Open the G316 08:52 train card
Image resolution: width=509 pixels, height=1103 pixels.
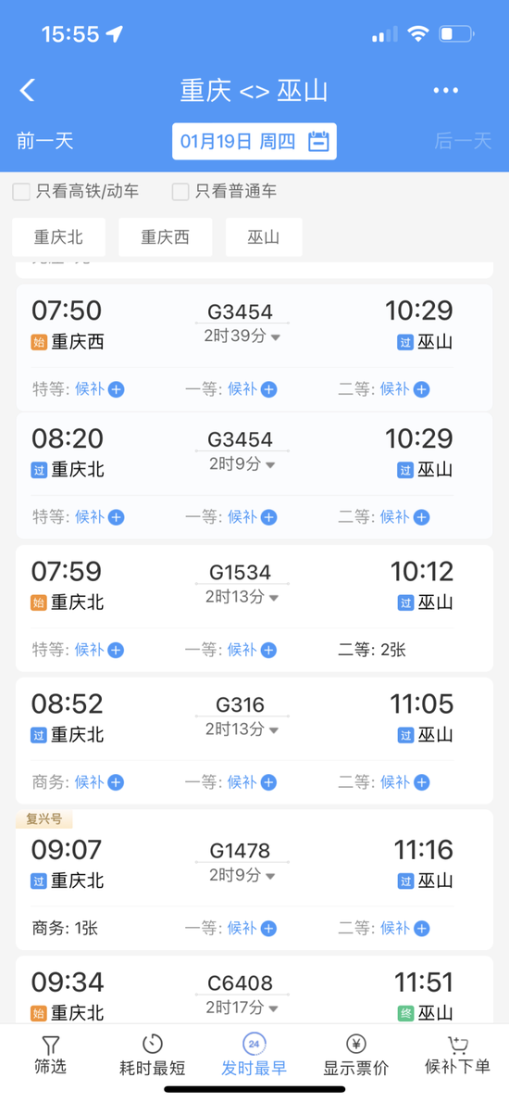(254, 741)
